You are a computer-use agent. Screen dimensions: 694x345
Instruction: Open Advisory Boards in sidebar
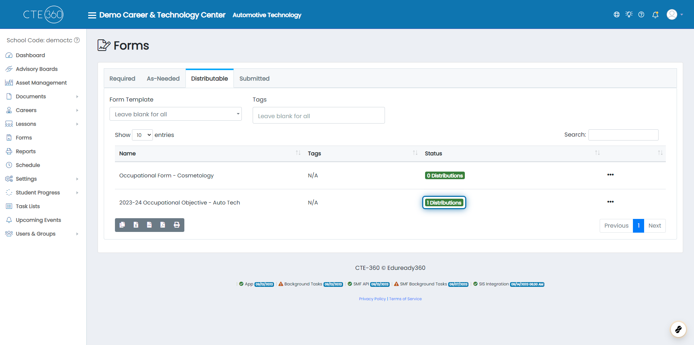37,69
